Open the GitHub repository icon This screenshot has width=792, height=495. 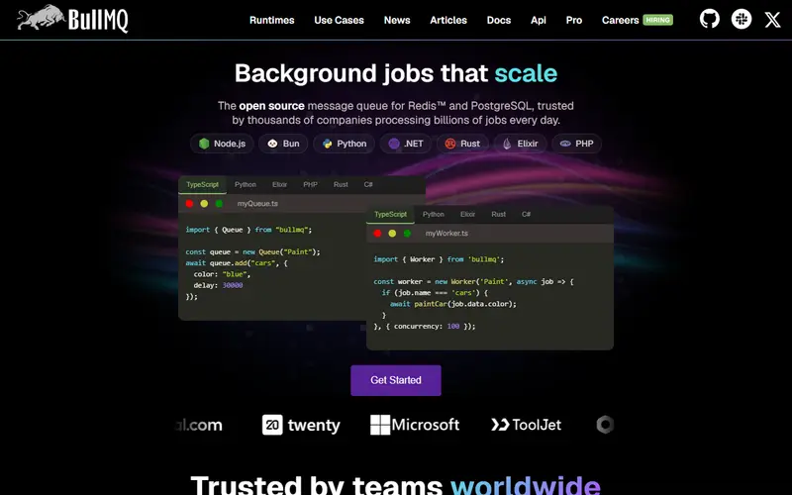point(709,19)
